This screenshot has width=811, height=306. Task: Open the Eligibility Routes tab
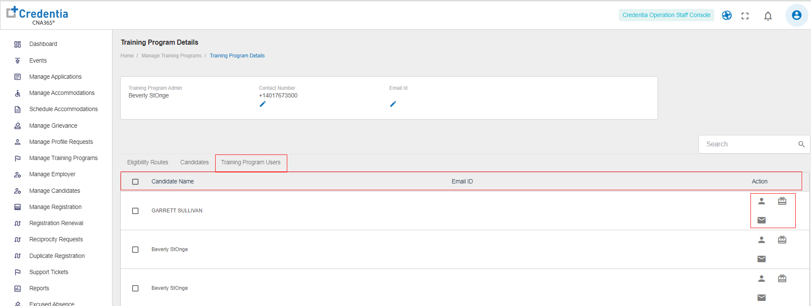147,162
